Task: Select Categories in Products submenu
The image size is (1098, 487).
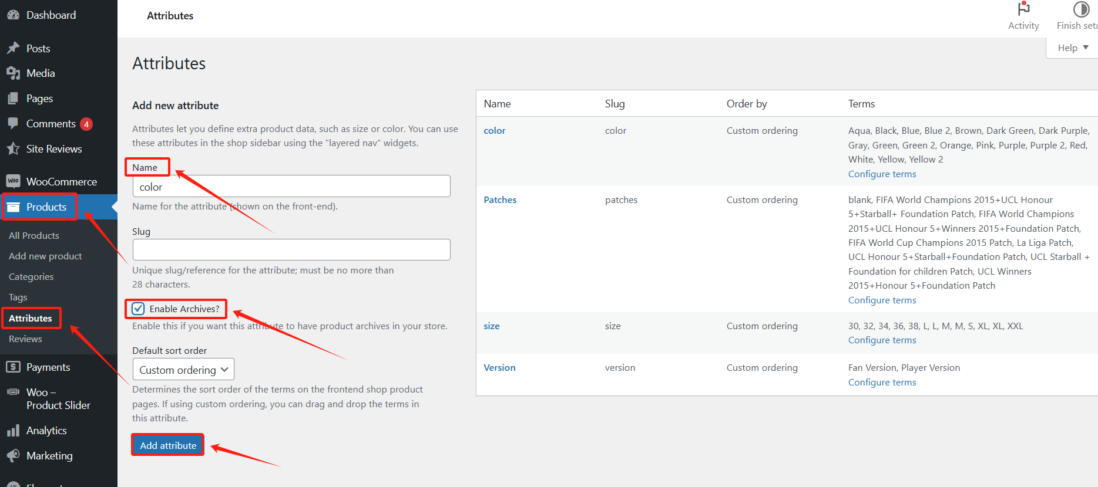Action: (x=31, y=277)
